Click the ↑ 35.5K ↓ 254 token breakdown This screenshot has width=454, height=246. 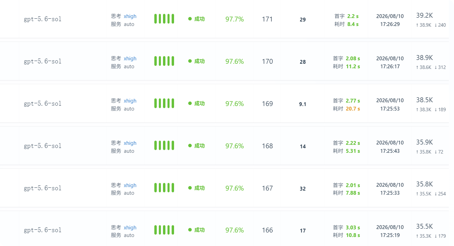[x=431, y=194]
